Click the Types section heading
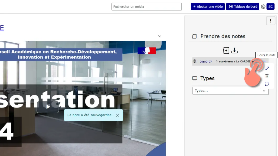278x156 pixels. [207, 78]
